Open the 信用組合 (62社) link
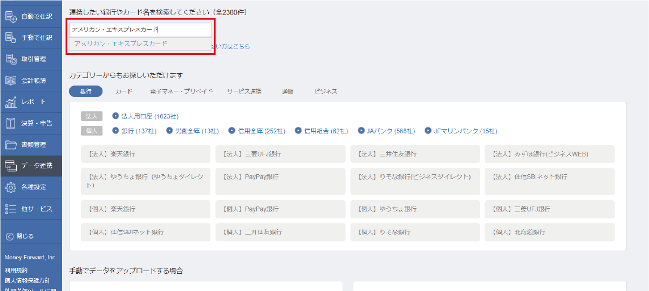This screenshot has width=649, height=291. (326, 131)
